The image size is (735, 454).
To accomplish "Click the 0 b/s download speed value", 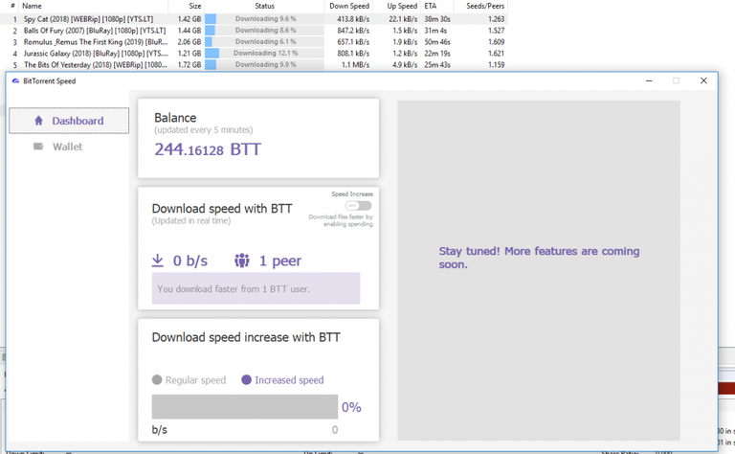I will [x=190, y=261].
